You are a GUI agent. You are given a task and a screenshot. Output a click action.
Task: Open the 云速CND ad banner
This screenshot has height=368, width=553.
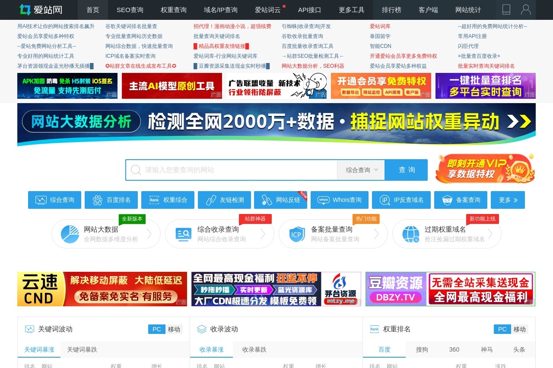point(102,289)
